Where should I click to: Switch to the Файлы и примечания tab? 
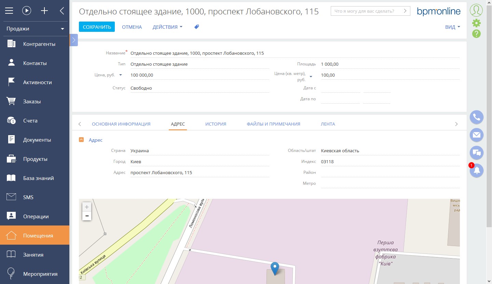(273, 124)
